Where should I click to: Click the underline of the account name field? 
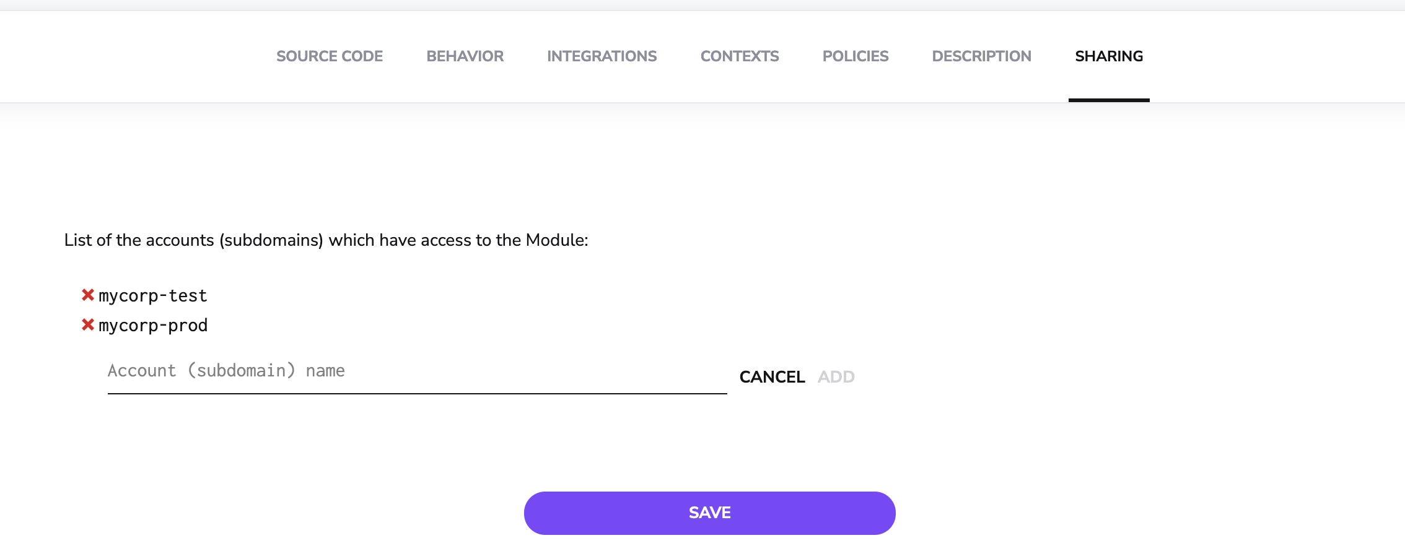point(416,393)
